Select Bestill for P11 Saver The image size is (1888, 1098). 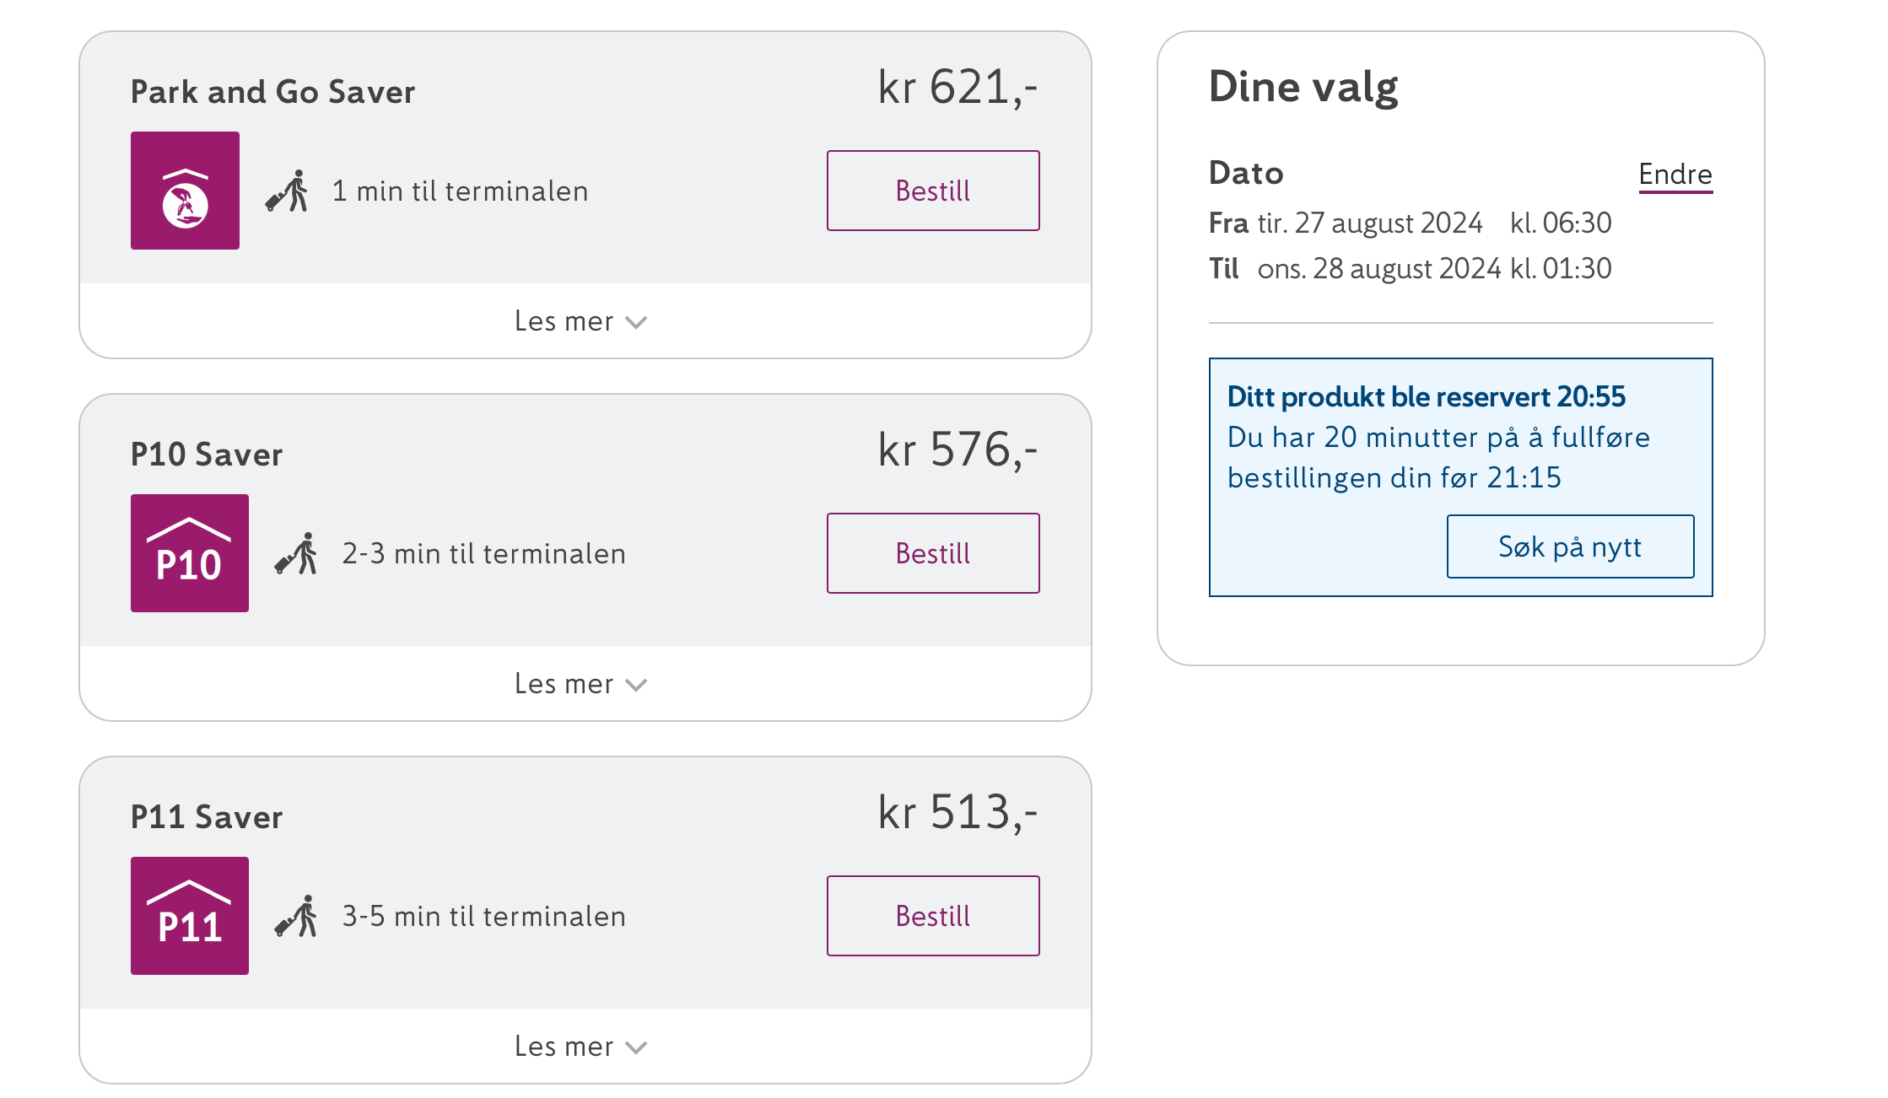tap(933, 916)
